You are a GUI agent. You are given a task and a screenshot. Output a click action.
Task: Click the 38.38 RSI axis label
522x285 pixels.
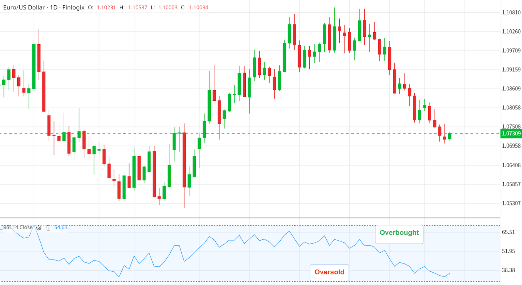tap(508, 270)
